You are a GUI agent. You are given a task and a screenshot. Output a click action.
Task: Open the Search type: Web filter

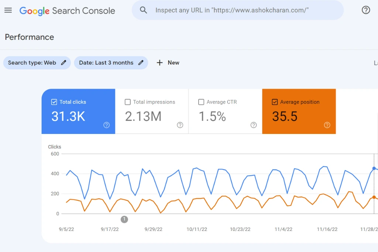32,63
